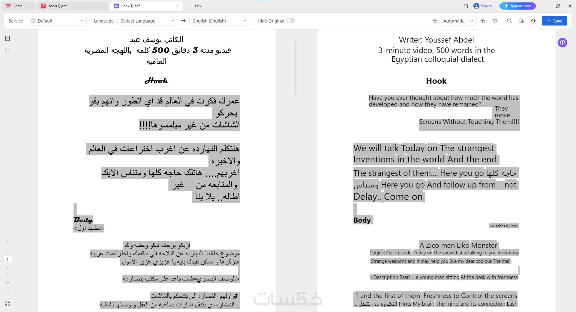Click the '<Mashhad First>' translated tag
Viewport: 576px width, 312px height.
(x=504, y=226)
